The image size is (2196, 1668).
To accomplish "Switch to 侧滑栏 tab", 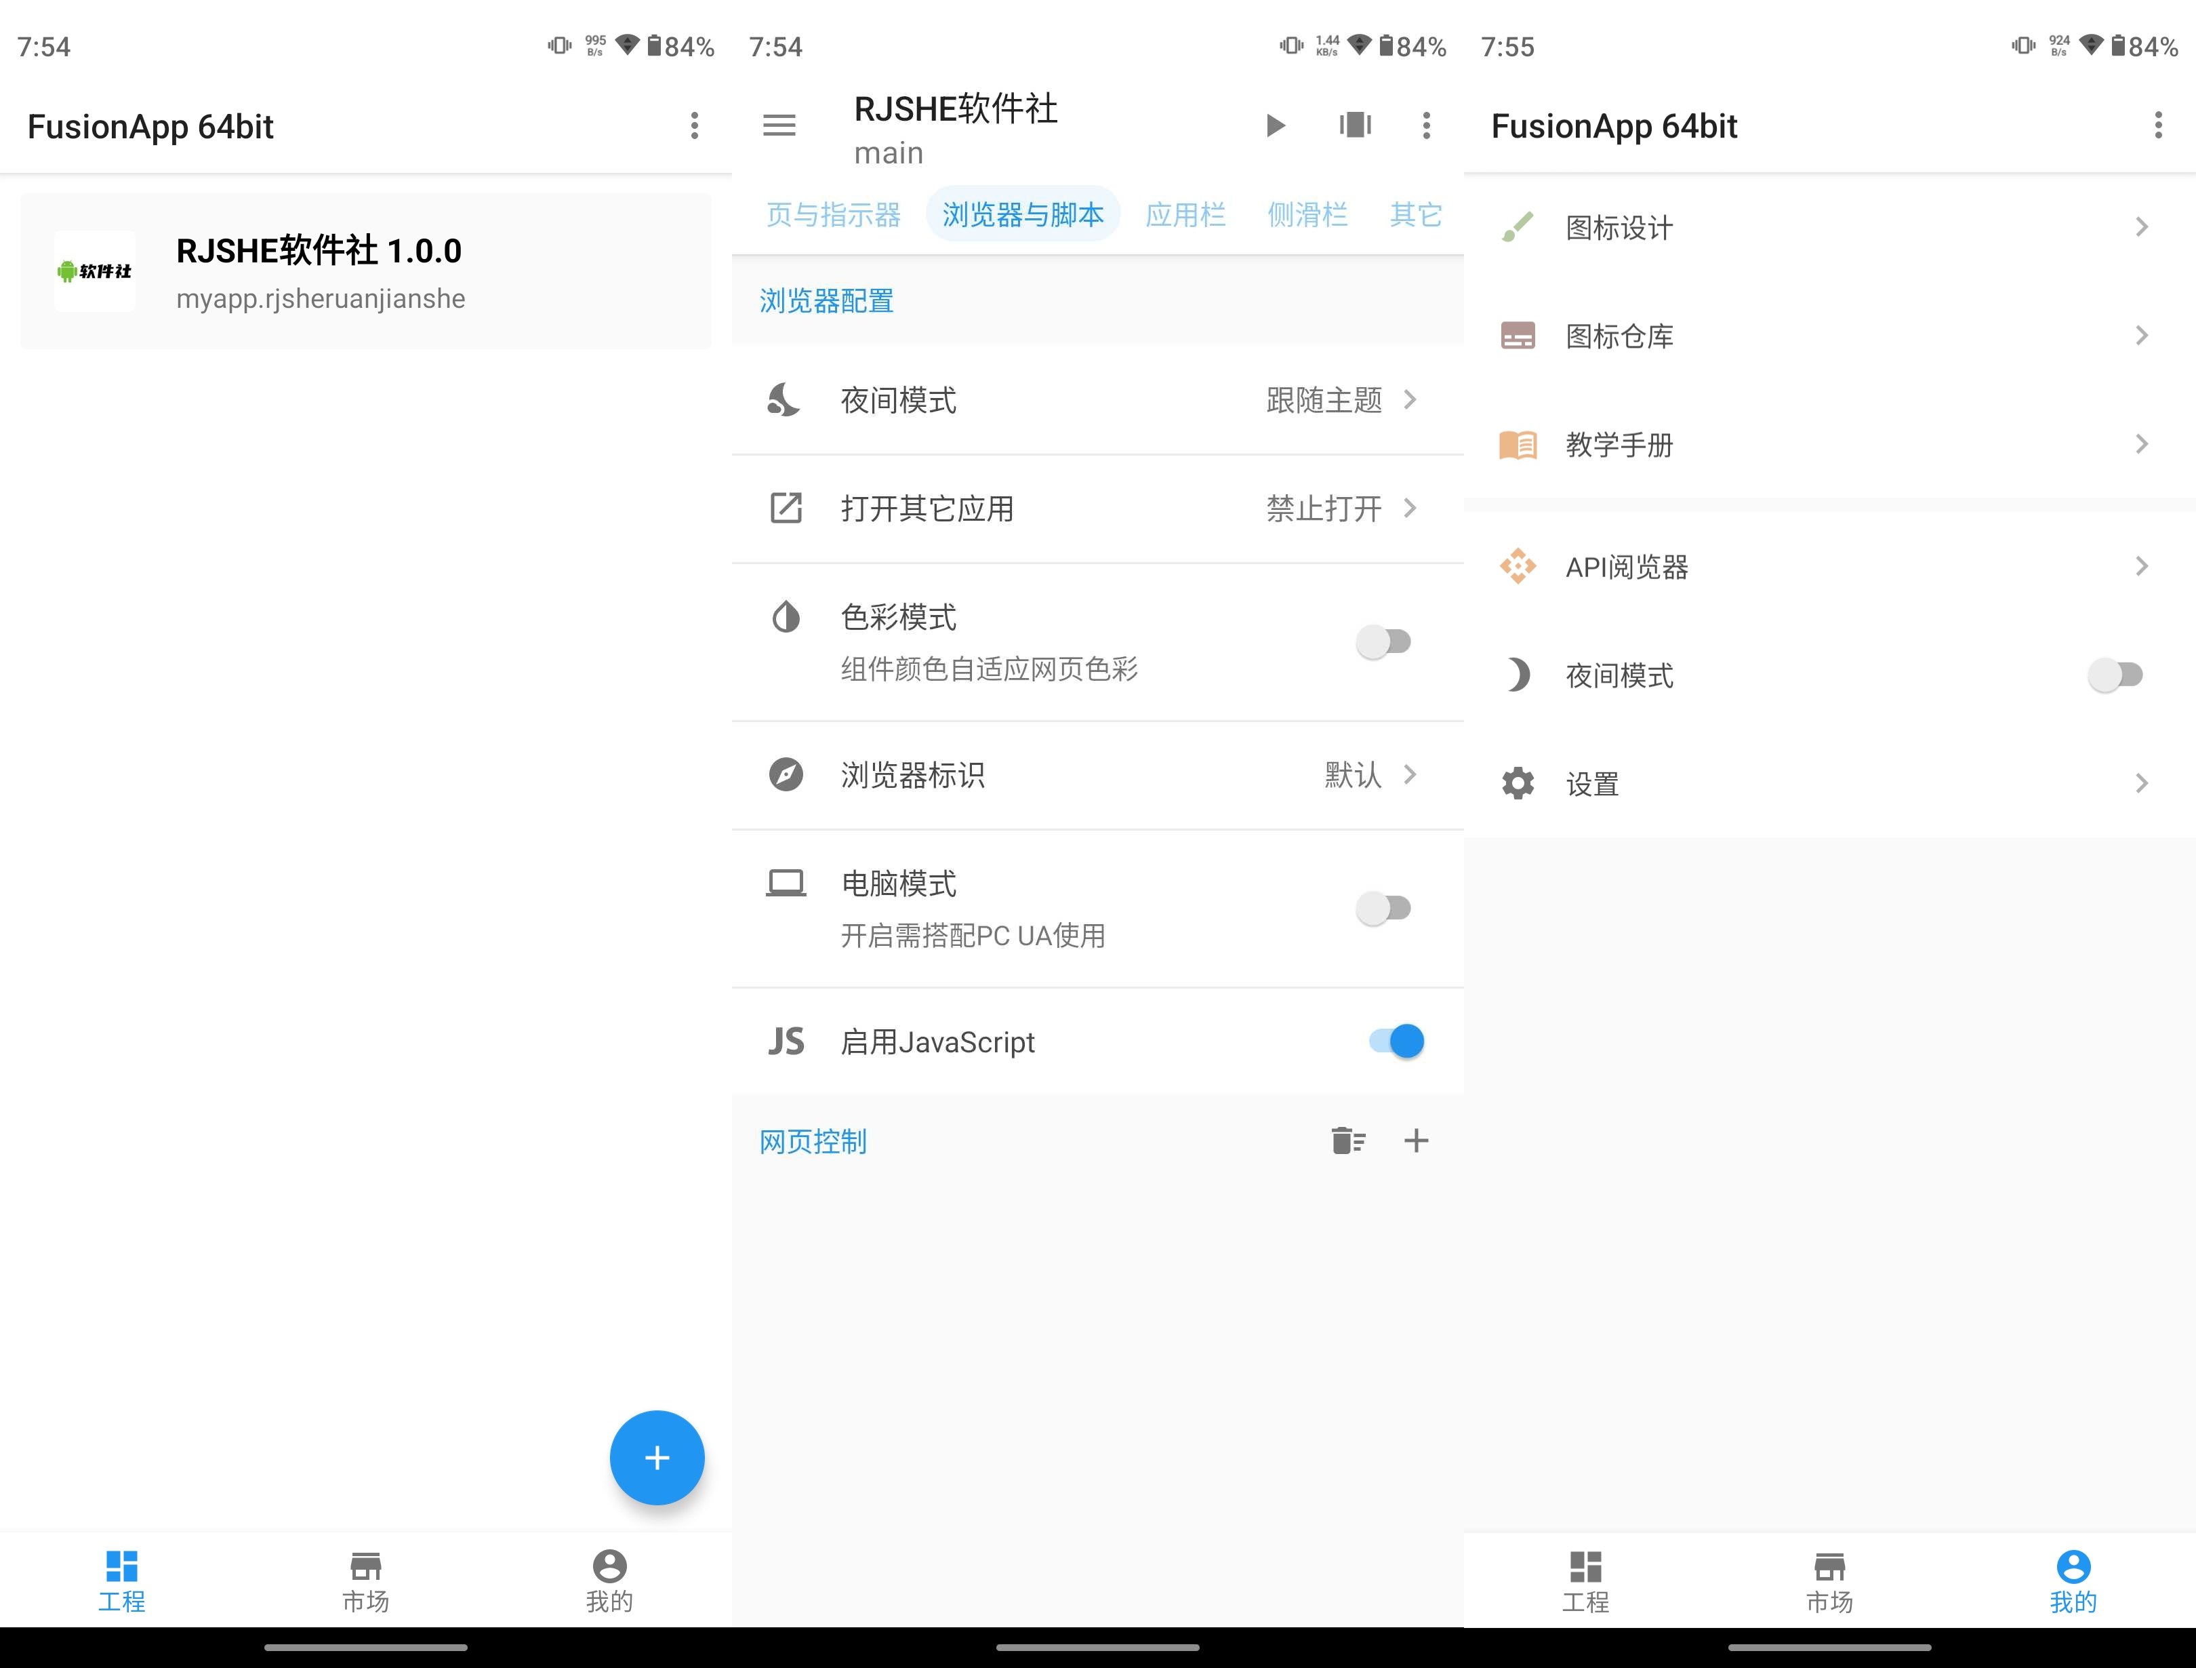I will coord(1307,214).
